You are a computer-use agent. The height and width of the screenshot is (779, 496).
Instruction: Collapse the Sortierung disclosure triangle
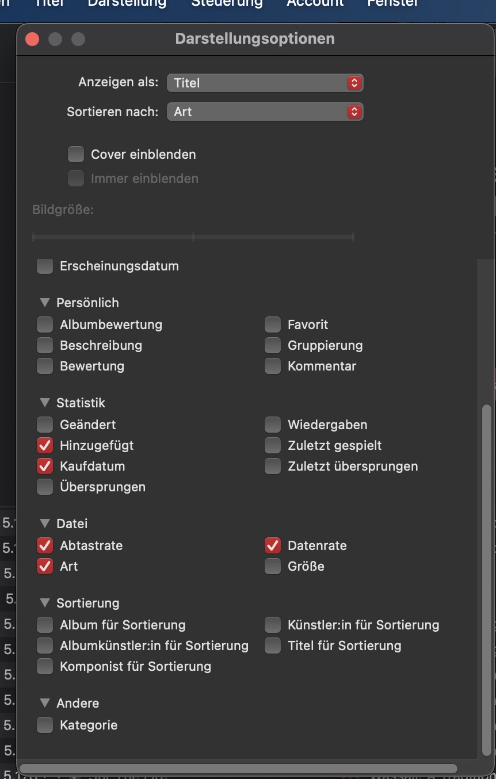coord(45,603)
